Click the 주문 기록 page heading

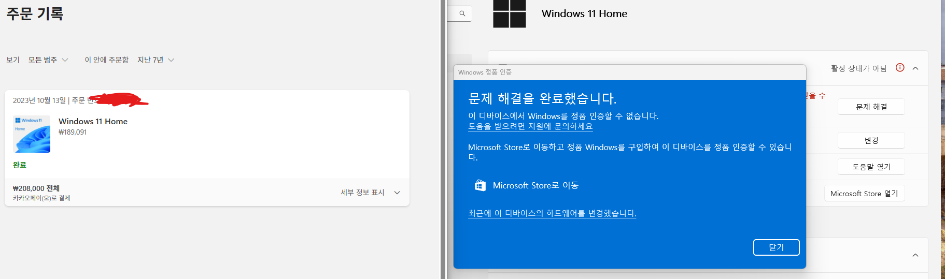(x=35, y=13)
